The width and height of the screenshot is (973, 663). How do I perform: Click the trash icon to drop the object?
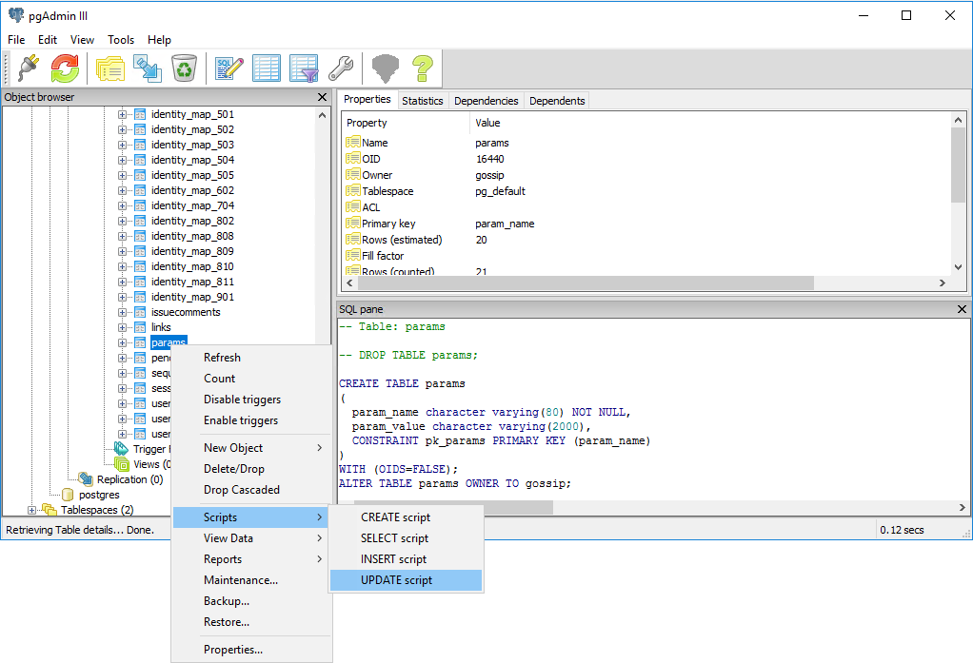[184, 68]
